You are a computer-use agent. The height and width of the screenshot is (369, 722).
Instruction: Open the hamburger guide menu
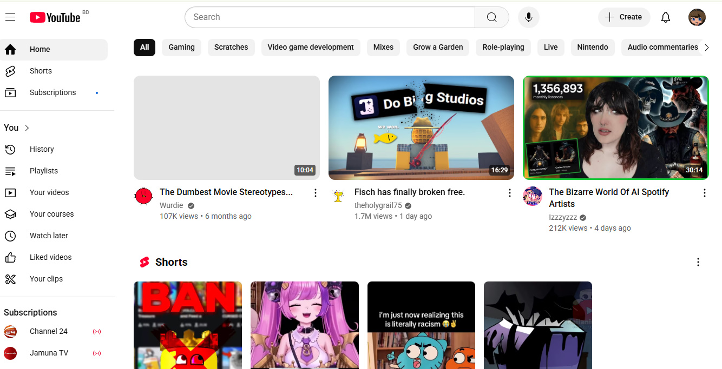tap(10, 17)
